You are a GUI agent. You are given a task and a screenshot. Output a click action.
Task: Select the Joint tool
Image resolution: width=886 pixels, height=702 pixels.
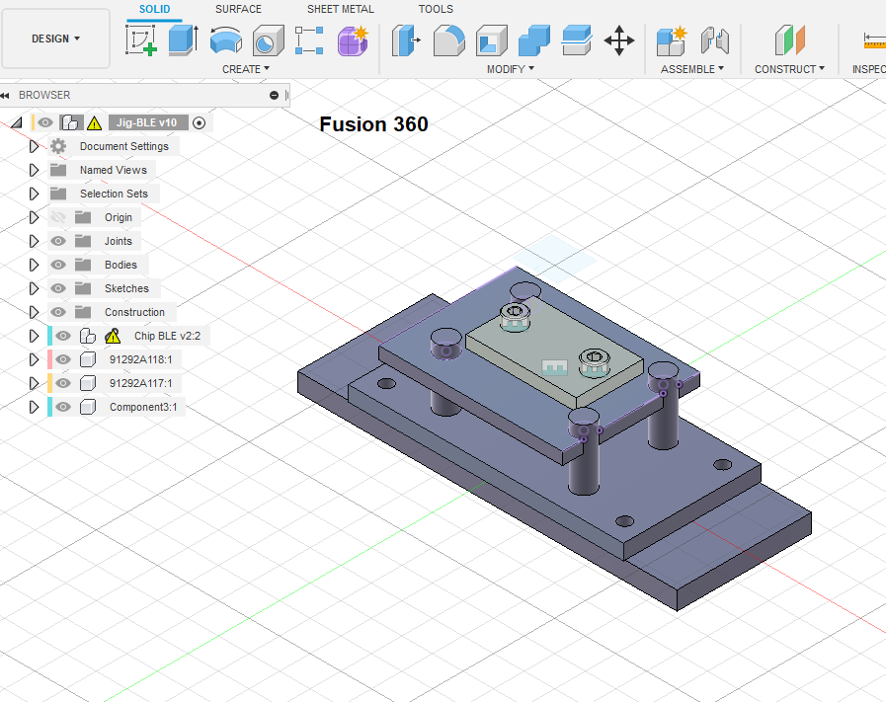click(715, 40)
